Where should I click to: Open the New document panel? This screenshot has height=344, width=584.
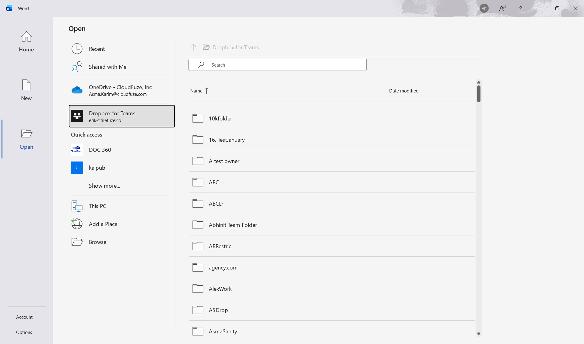point(26,90)
